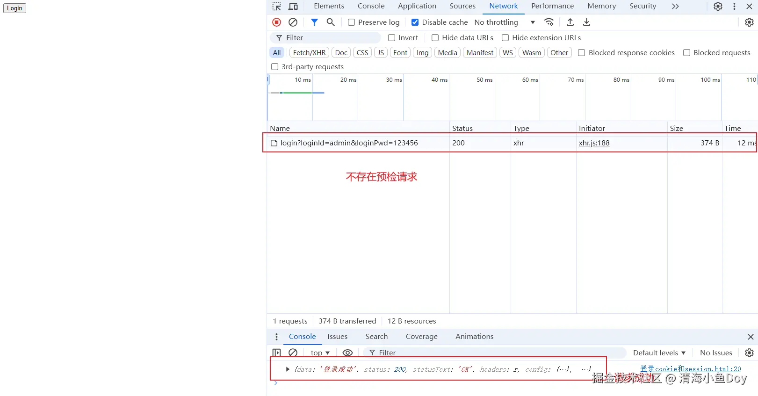The height and width of the screenshot is (396, 758).
Task: Open network search magnifier
Action: pyautogui.click(x=331, y=22)
